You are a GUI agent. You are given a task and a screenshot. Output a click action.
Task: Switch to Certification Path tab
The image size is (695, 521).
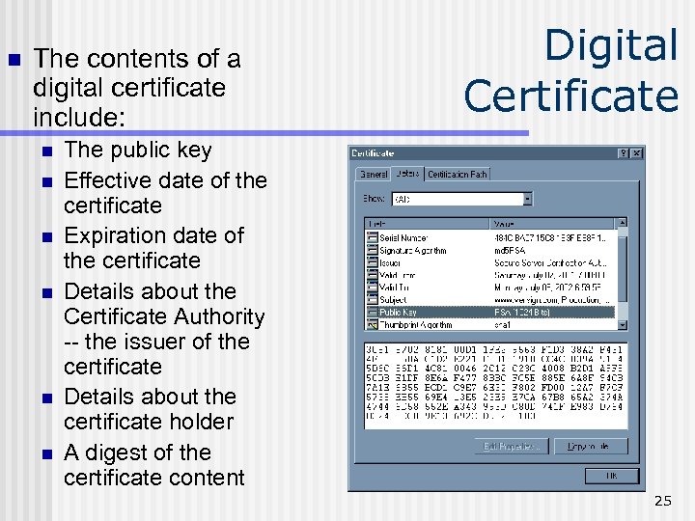pyautogui.click(x=457, y=174)
